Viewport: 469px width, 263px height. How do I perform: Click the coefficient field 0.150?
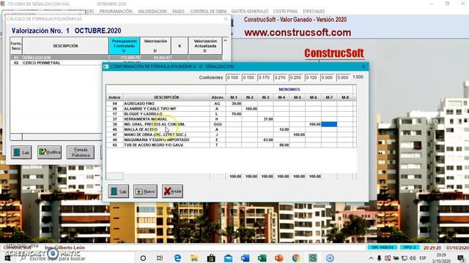(x=248, y=77)
